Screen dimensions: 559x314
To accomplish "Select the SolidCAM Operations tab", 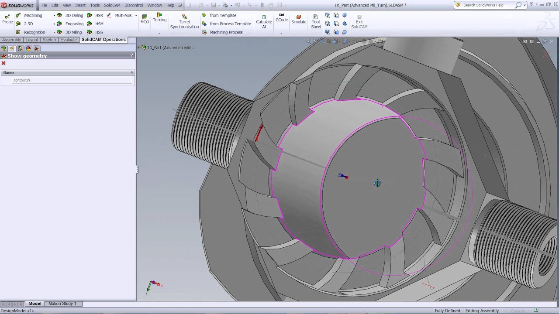I will point(104,40).
